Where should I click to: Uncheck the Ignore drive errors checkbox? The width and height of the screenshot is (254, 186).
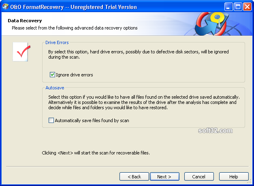click(x=52, y=75)
